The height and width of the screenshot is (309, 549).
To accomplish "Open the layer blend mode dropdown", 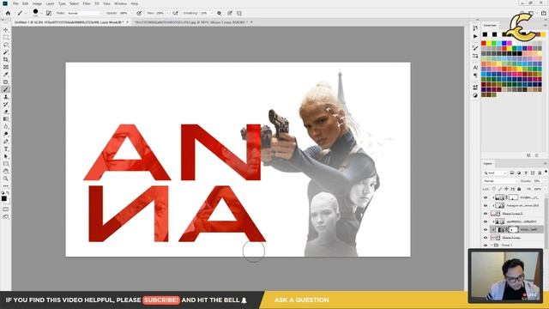I will coord(500,181).
